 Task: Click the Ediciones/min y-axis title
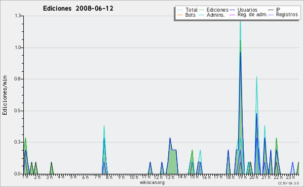pyautogui.click(x=5, y=95)
